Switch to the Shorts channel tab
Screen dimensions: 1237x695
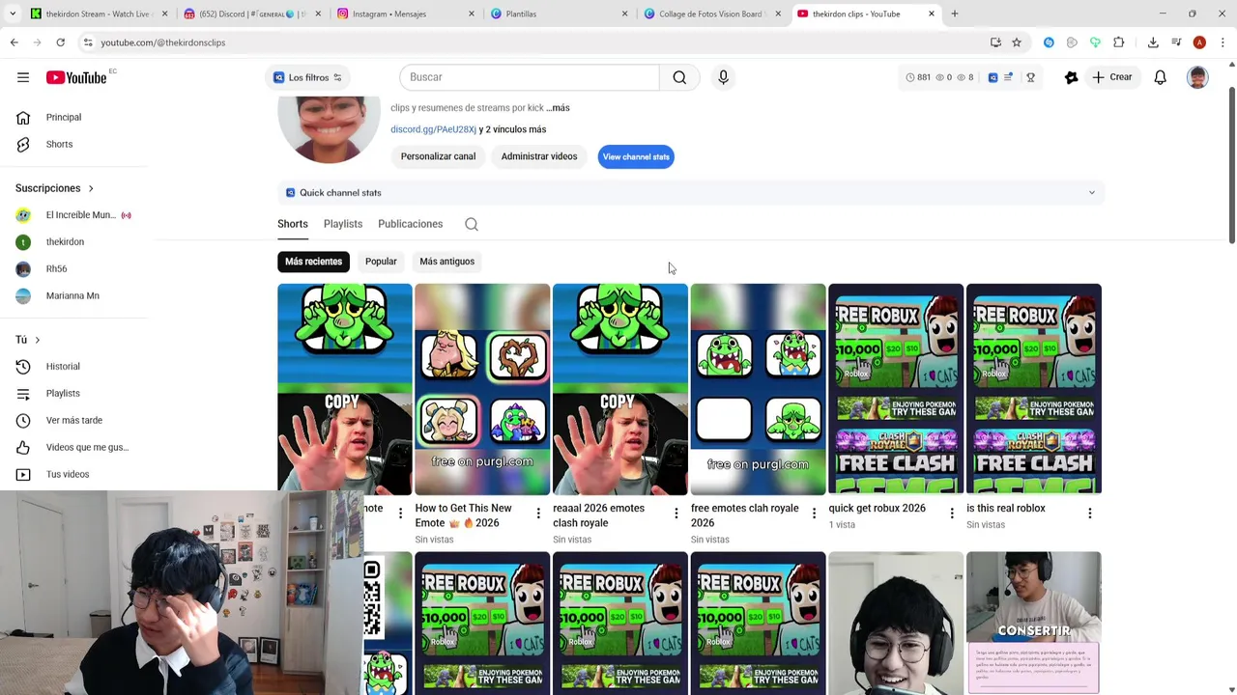click(x=293, y=224)
